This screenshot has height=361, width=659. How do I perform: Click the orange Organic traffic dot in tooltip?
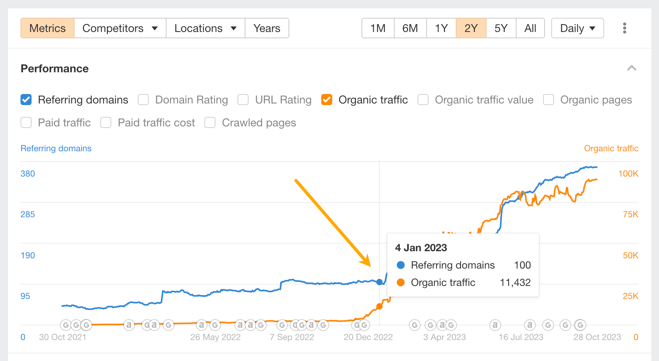401,282
